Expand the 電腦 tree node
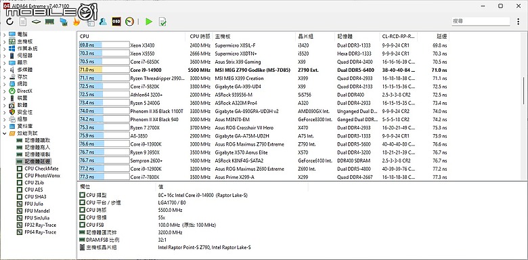The image size is (528, 260). tap(4, 34)
